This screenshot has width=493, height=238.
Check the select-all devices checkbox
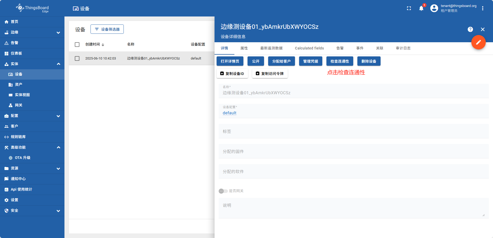[77, 45]
